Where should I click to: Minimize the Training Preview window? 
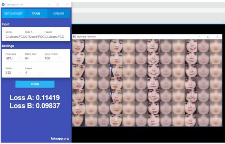[199, 37]
